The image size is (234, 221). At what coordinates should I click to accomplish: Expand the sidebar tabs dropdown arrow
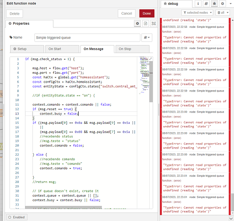click(x=230, y=4)
